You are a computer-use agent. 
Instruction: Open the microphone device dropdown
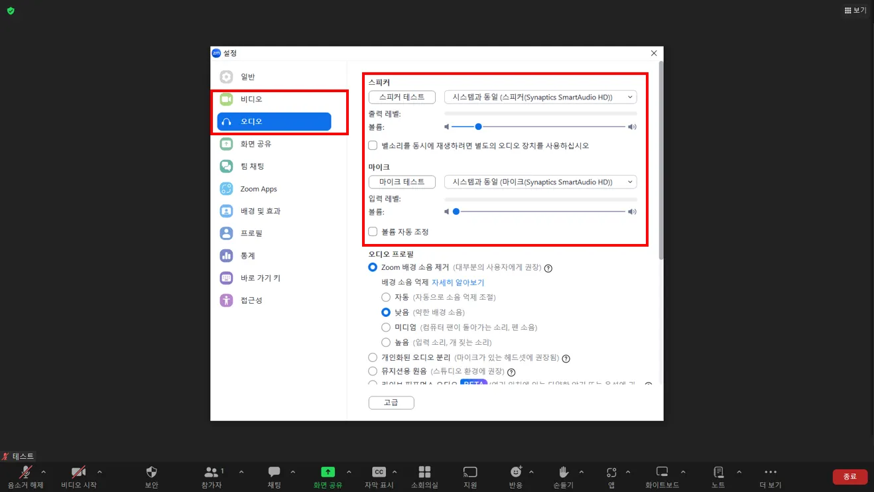click(540, 182)
